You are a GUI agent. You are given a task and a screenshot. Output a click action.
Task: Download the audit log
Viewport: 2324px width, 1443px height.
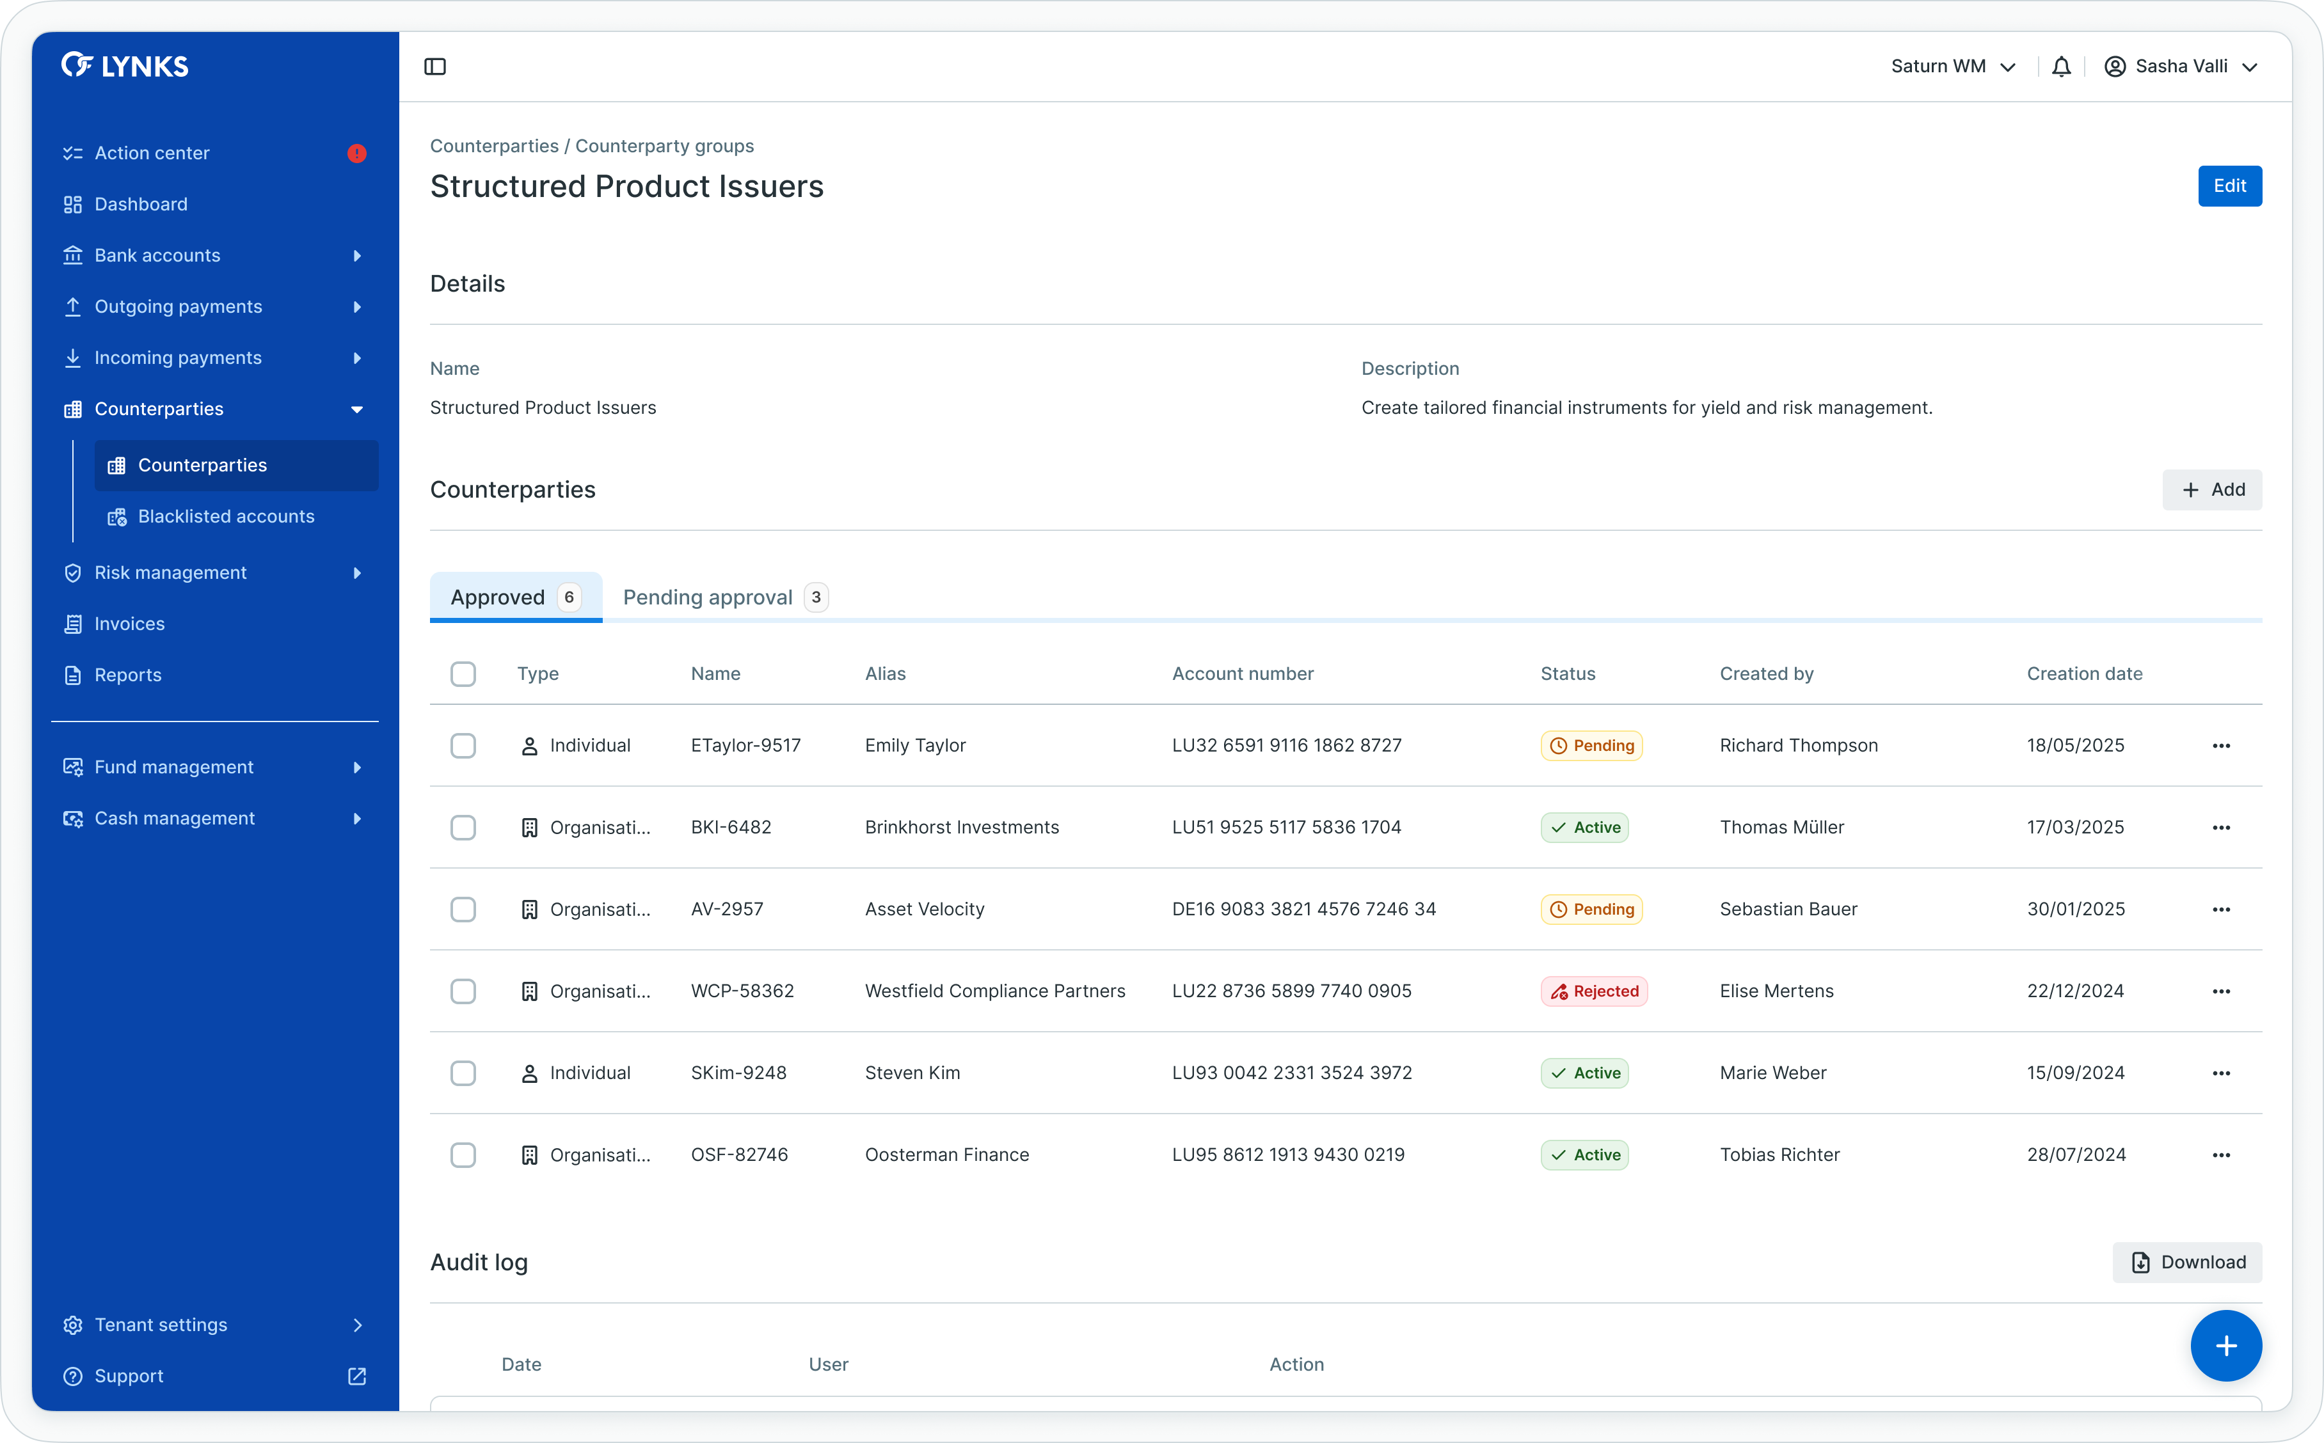(x=2186, y=1263)
